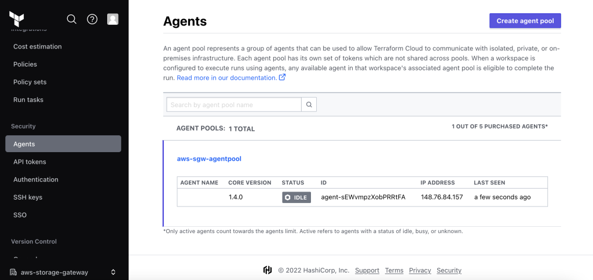The width and height of the screenshot is (593, 280).
Task: Click the Security footer link
Action: (449, 271)
